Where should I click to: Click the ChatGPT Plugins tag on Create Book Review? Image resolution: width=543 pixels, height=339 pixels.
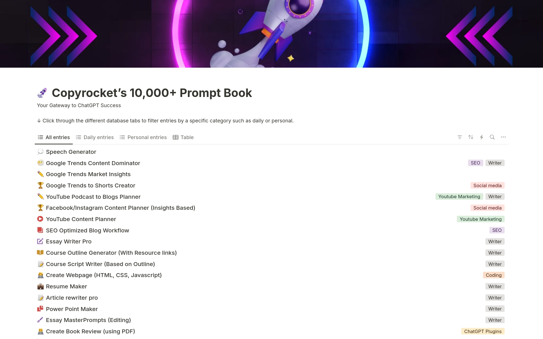click(x=483, y=331)
